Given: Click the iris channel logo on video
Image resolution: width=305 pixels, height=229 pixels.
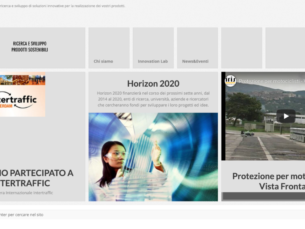Looking at the screenshot, I should tap(231, 81).
